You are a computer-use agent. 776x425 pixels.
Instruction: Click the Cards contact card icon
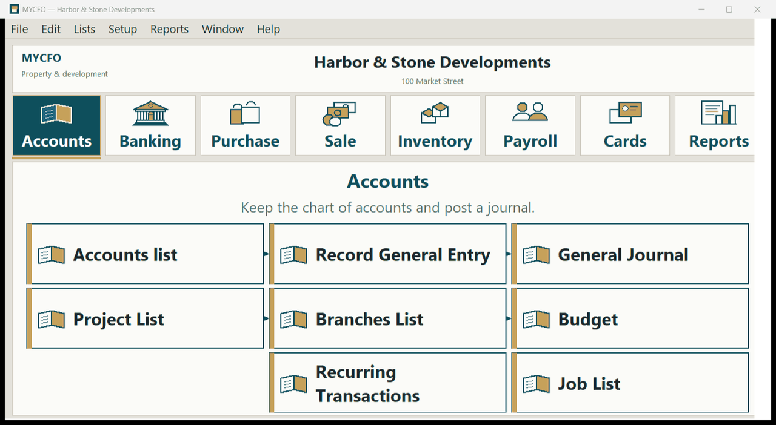(x=625, y=113)
